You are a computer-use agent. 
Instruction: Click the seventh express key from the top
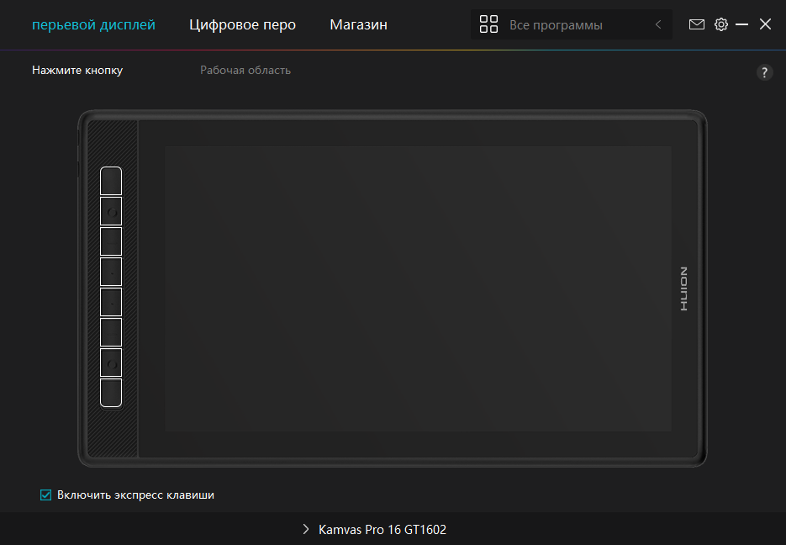coord(111,362)
